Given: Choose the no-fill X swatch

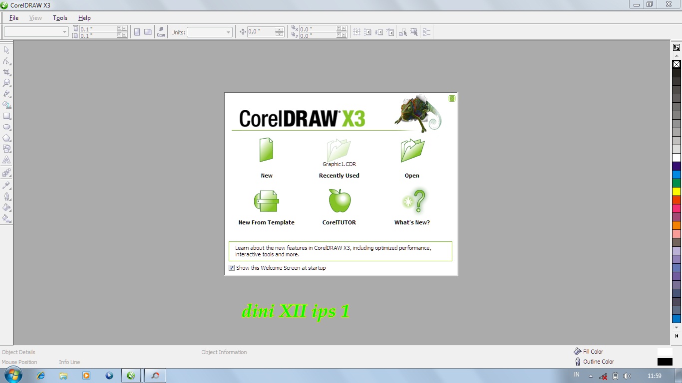Looking at the screenshot, I should point(677,64).
